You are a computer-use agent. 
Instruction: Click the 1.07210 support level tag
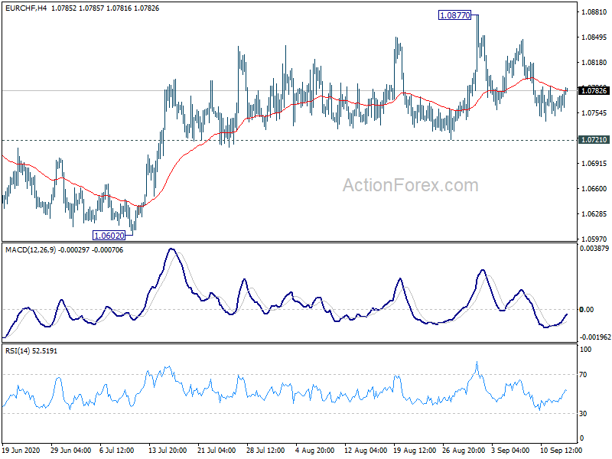click(x=594, y=140)
